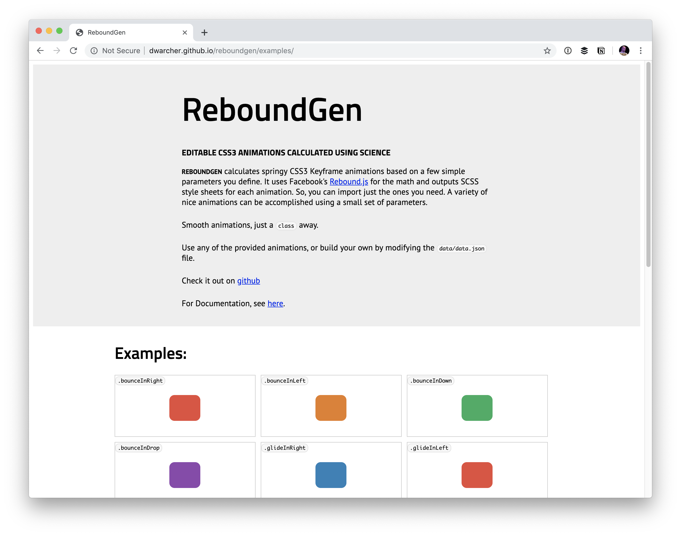This screenshot has height=536, width=681.
Task: Open a new tab with plus button
Action: tap(204, 32)
